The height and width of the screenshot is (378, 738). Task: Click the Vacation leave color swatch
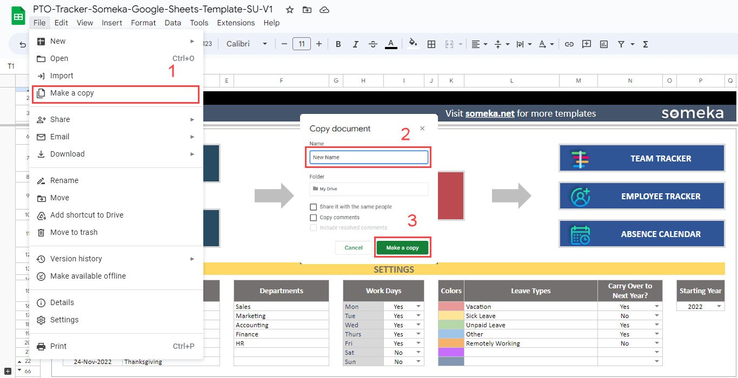[x=451, y=306]
